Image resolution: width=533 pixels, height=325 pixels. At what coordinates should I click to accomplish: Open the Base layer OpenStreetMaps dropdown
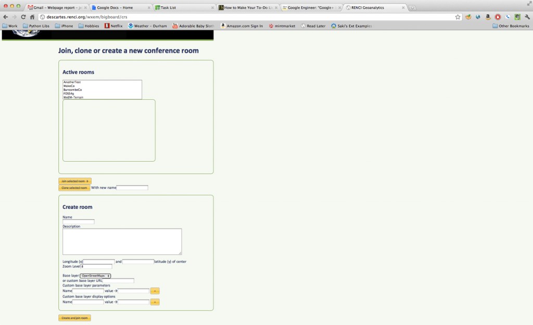(x=95, y=276)
